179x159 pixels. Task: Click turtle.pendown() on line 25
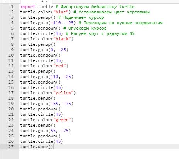(41, 136)
